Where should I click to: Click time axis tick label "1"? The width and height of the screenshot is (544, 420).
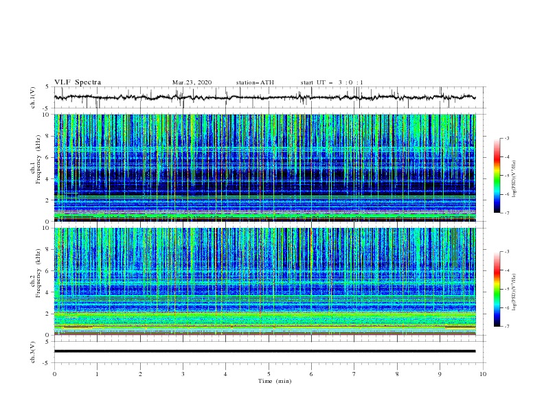point(97,374)
